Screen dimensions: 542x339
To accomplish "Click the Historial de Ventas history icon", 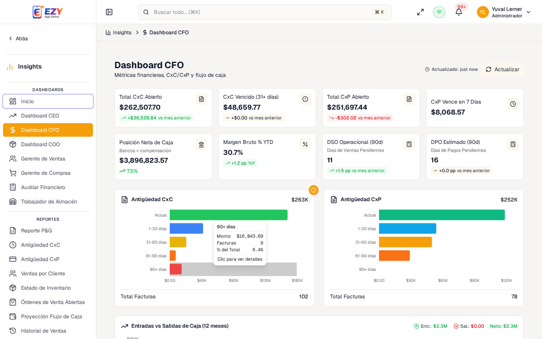I will [13, 331].
